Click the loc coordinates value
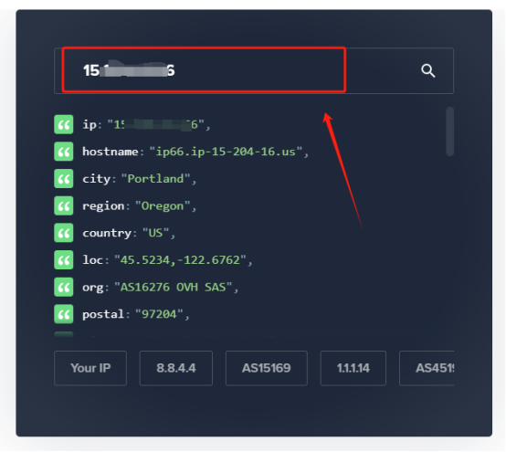 [x=180, y=259]
